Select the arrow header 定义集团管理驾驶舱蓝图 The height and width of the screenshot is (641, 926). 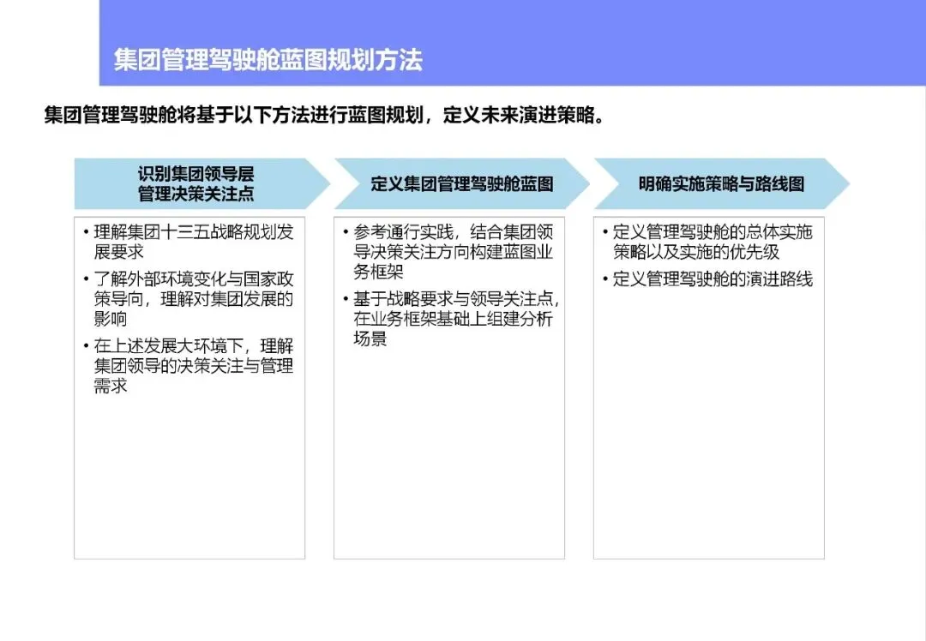point(462,183)
